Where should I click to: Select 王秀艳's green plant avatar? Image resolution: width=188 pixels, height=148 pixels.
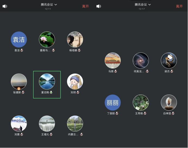(x=141, y=102)
